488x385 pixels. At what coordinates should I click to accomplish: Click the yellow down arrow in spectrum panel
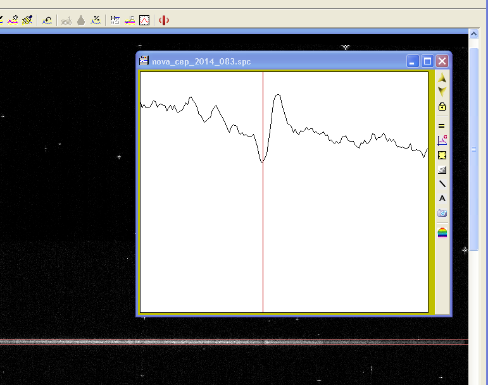coord(442,92)
